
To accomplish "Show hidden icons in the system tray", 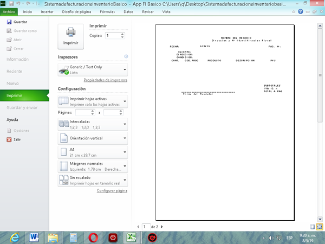I will (x=263, y=238).
